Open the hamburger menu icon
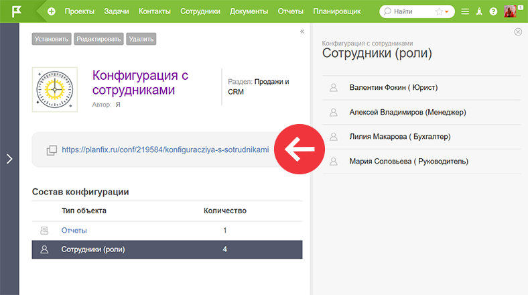528x295 pixels. [x=465, y=11]
